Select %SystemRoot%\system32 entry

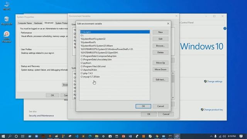pos(115,39)
